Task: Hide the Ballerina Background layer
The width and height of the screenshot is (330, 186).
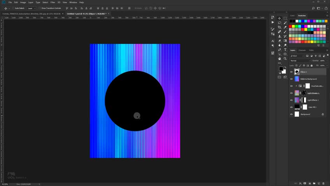Action: click(291, 79)
